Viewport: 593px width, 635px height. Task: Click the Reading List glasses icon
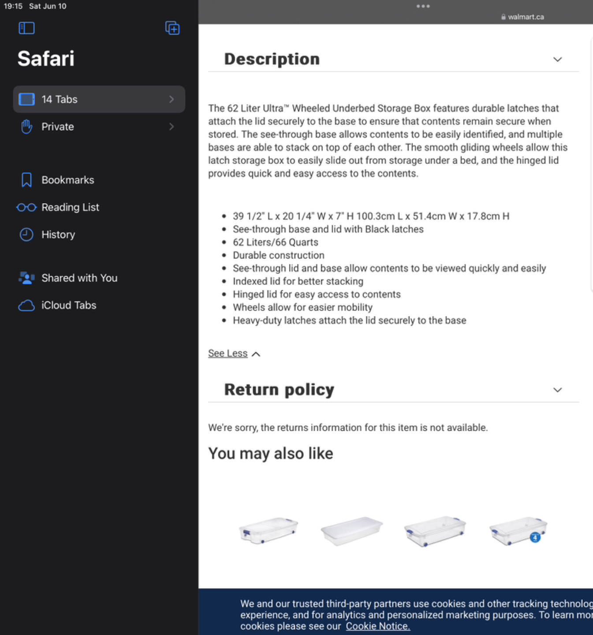26,207
